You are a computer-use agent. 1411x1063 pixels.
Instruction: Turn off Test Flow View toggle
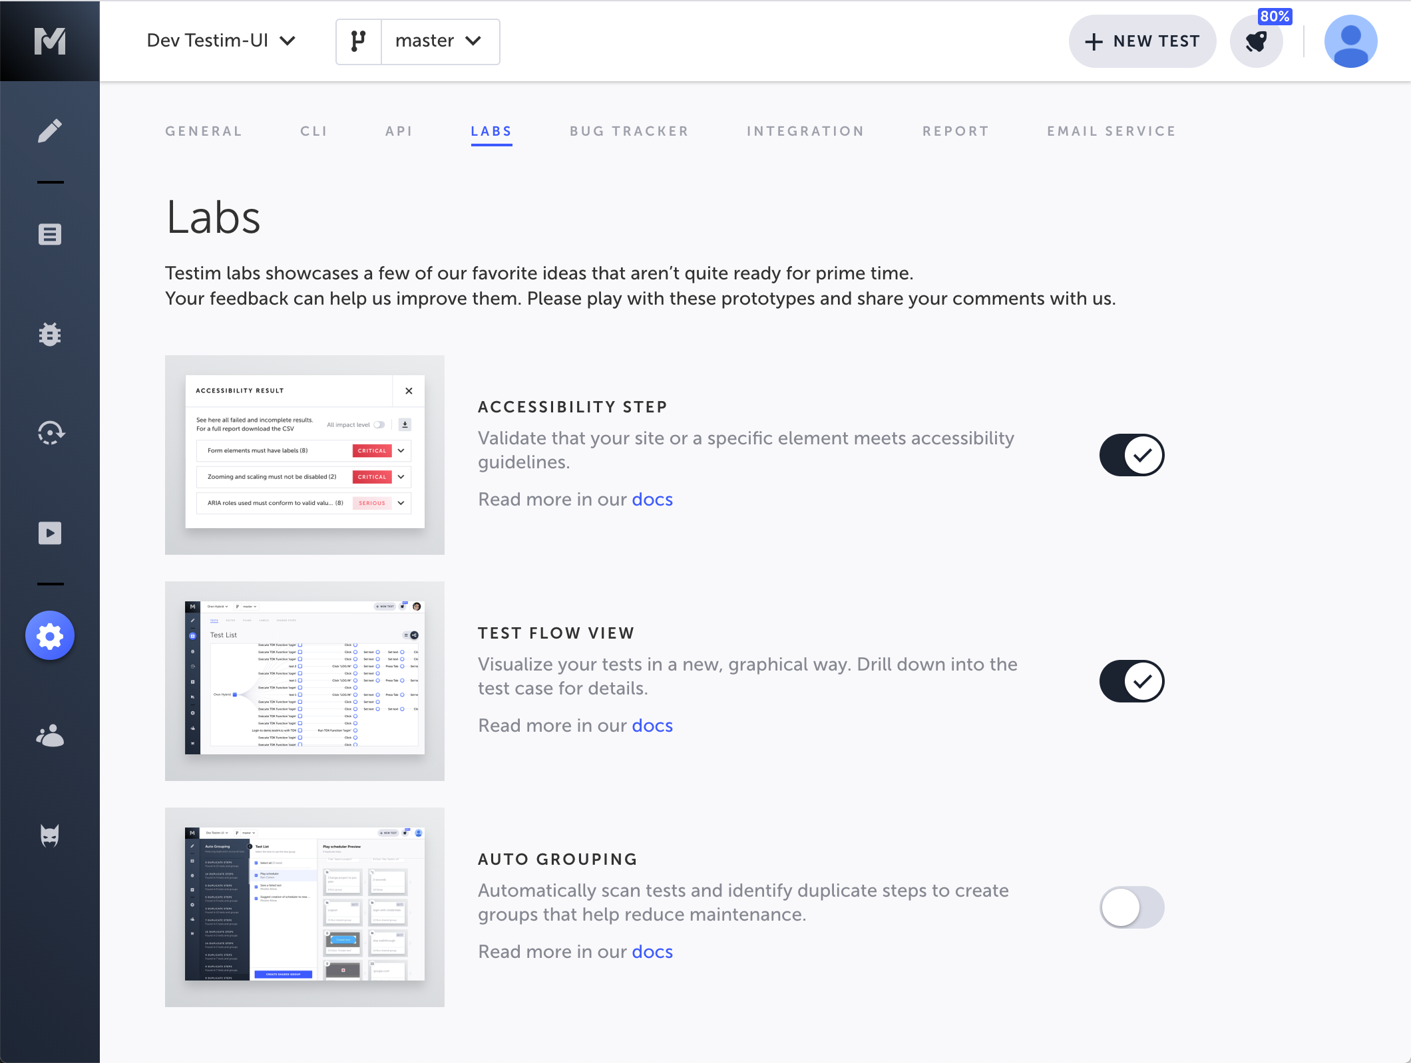pyautogui.click(x=1131, y=681)
